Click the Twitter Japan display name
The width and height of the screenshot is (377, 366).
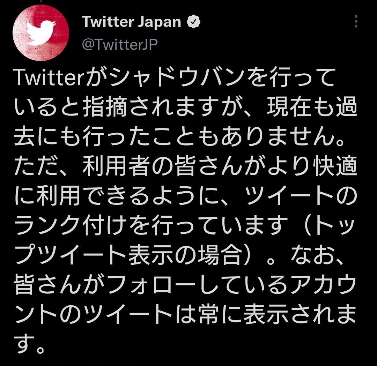[131, 22]
